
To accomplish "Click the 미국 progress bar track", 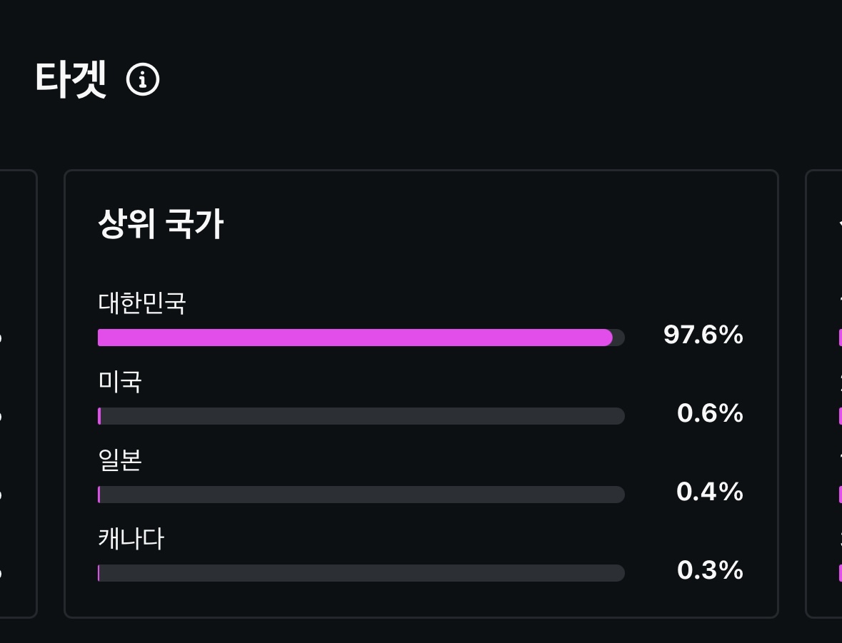I will coord(361,416).
